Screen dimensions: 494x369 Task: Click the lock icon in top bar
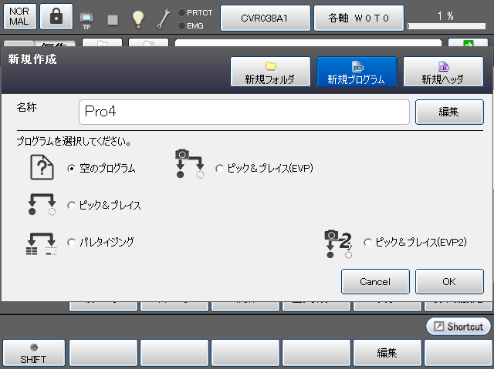pos(55,17)
